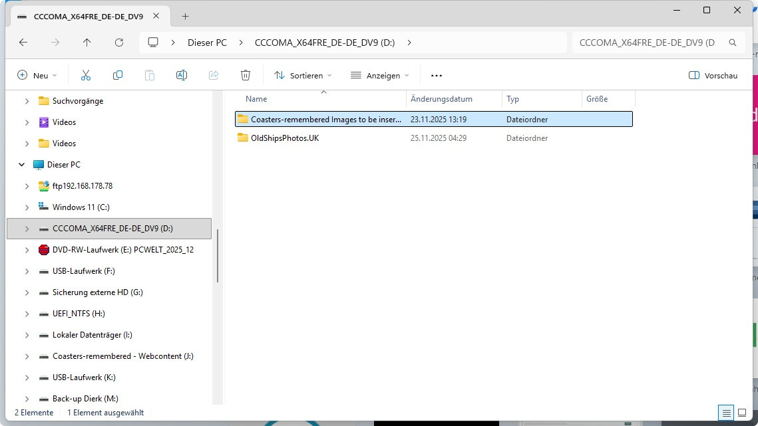
Task: Go forward with the right arrow
Action: [x=55, y=43]
